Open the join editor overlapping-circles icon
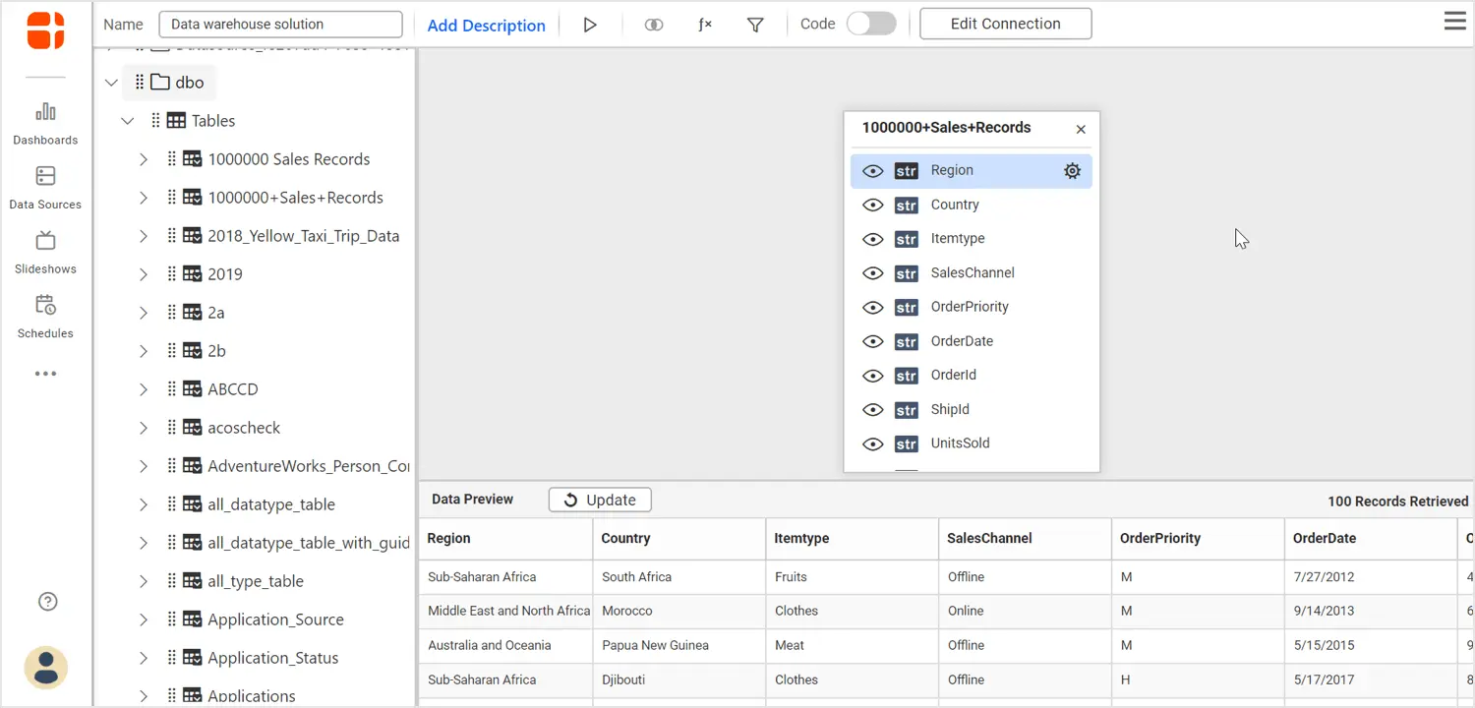 [x=654, y=25]
